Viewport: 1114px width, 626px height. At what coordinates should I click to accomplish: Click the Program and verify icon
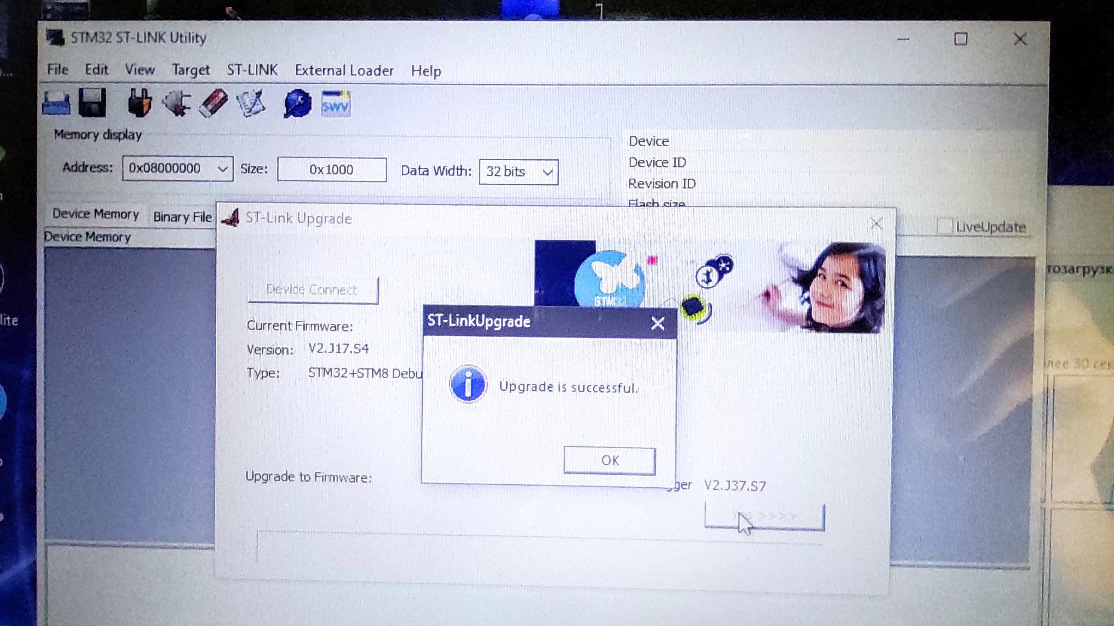click(x=251, y=103)
